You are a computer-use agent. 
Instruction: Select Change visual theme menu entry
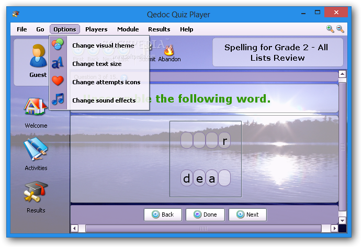(x=99, y=46)
